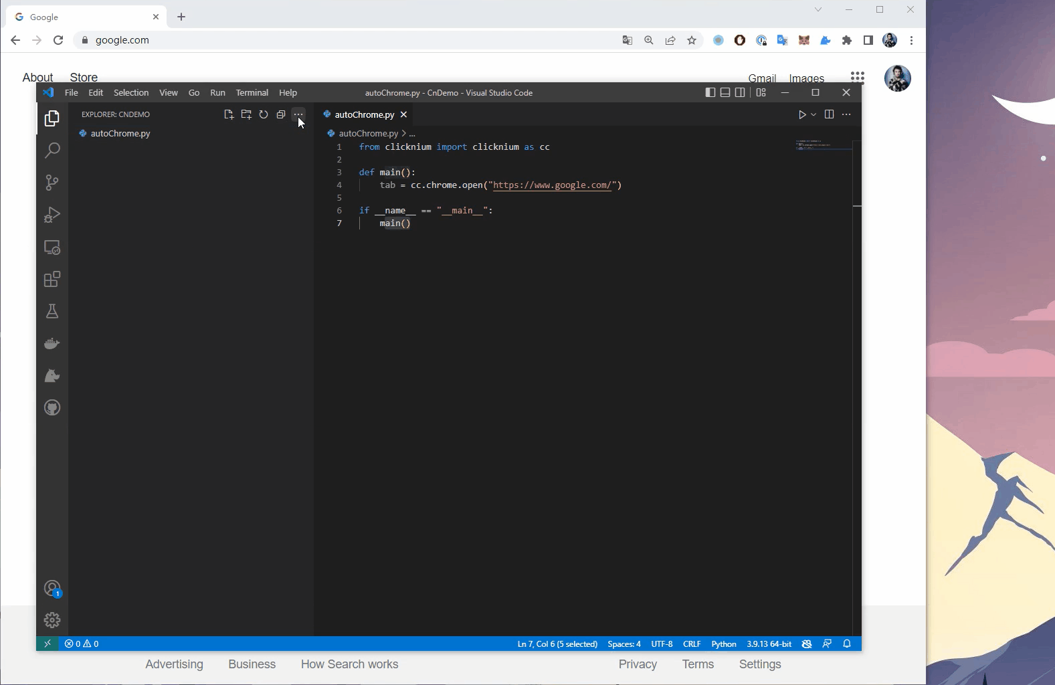The height and width of the screenshot is (685, 1055).
Task: Open the Source Control view
Action: (52, 183)
